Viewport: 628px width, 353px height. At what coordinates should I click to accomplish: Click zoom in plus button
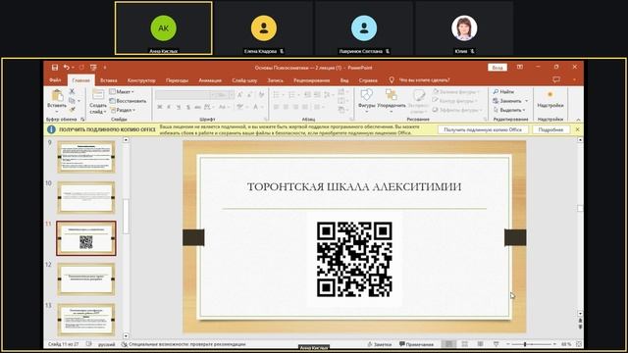point(554,344)
